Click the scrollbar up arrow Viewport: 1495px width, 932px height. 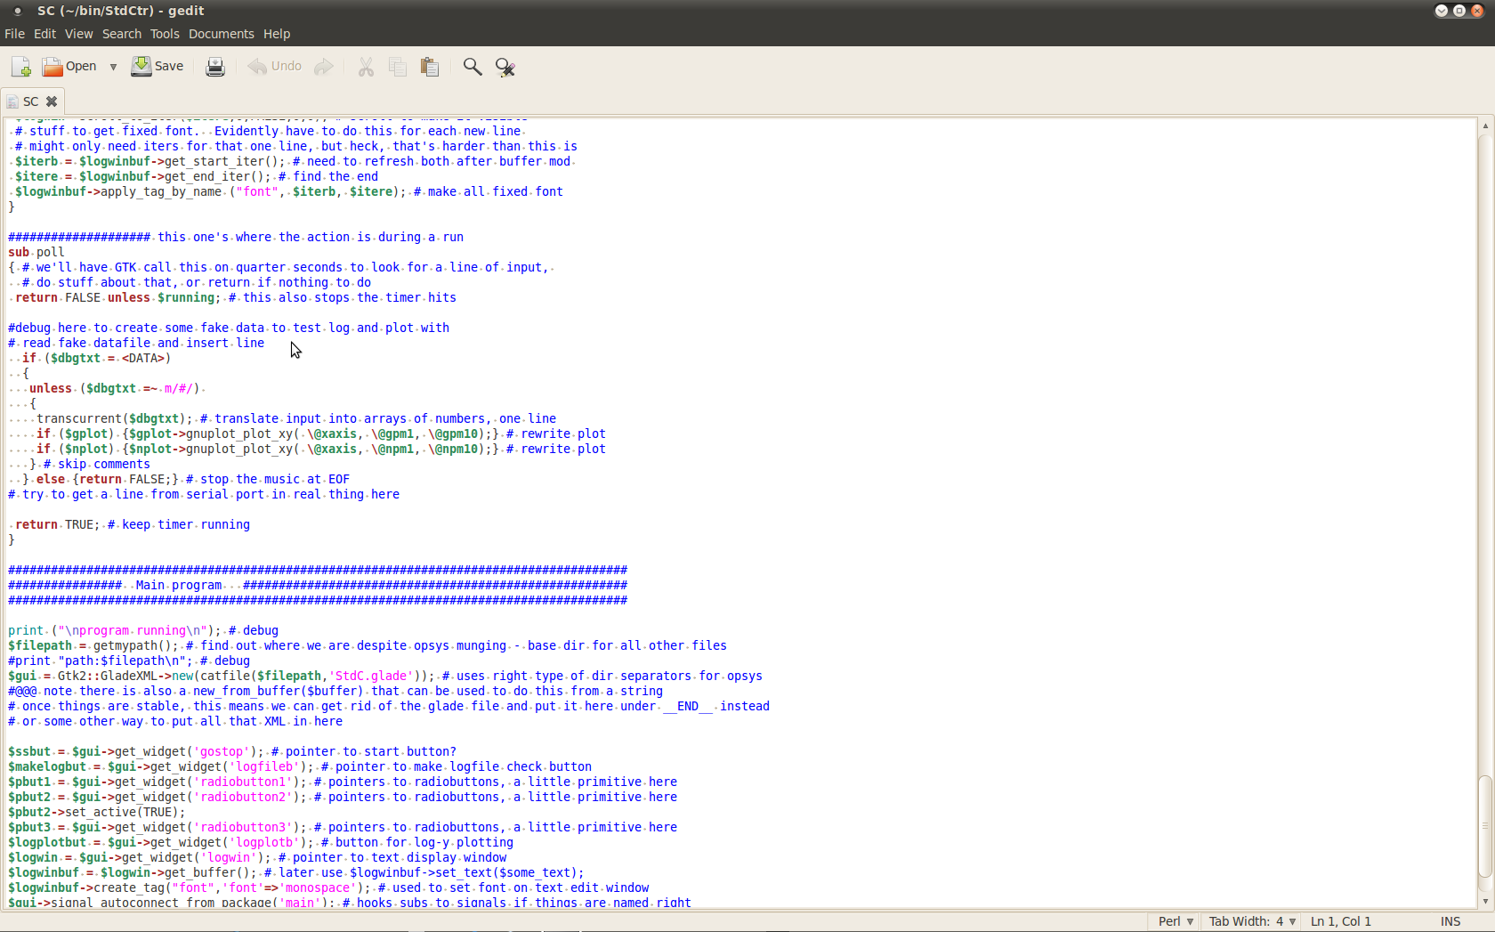click(1485, 126)
